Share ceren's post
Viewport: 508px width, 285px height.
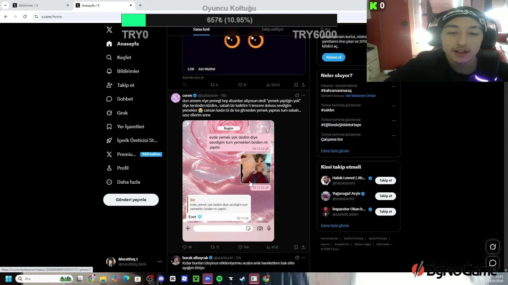(x=303, y=247)
